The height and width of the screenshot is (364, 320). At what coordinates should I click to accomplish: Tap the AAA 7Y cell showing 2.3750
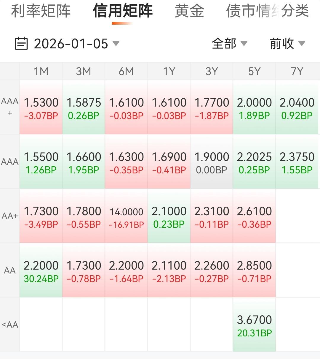[x=297, y=162]
